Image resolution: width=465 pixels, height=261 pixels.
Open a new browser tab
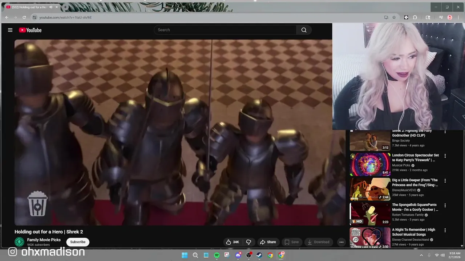click(x=65, y=7)
